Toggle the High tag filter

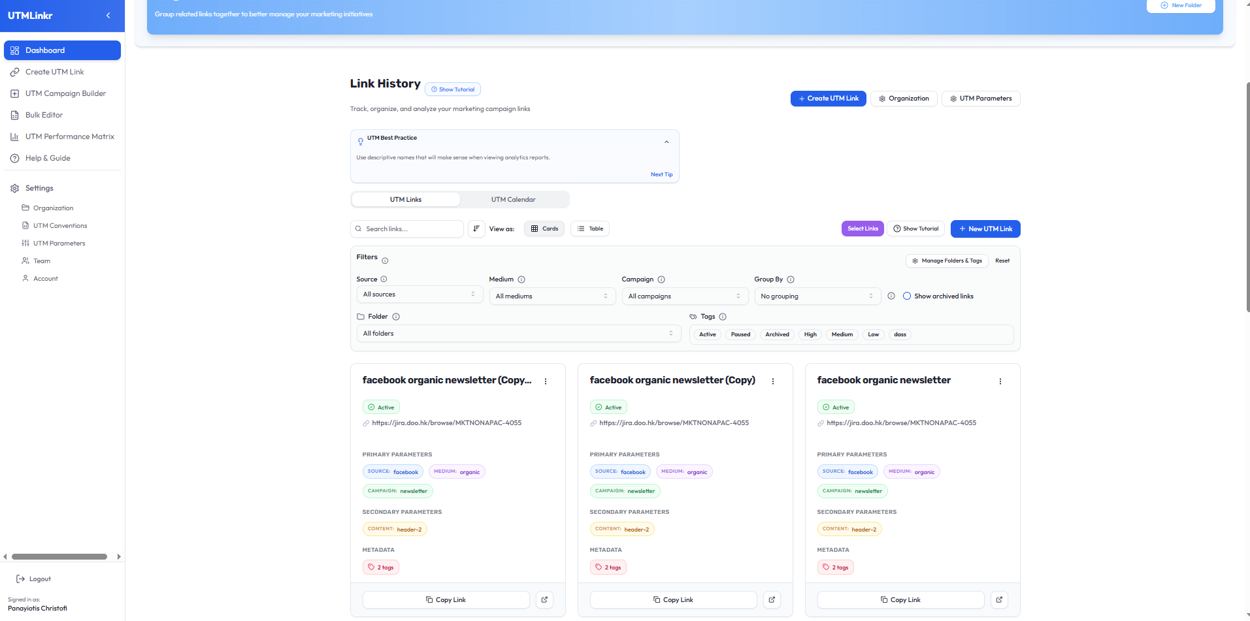[x=810, y=334]
